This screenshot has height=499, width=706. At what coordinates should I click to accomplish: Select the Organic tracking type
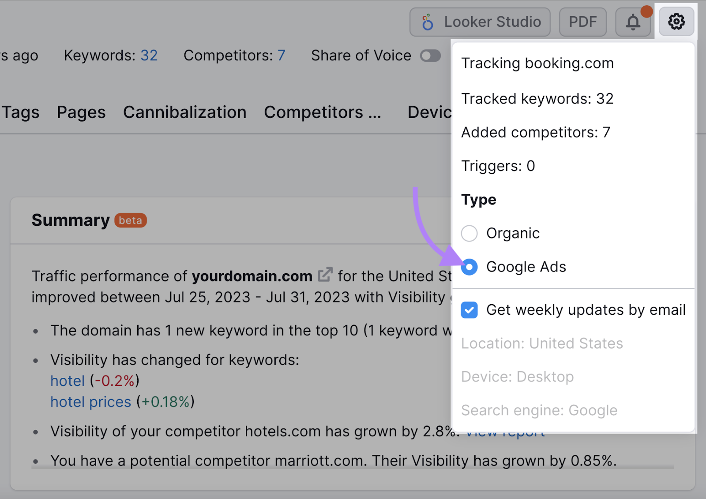pyautogui.click(x=469, y=234)
